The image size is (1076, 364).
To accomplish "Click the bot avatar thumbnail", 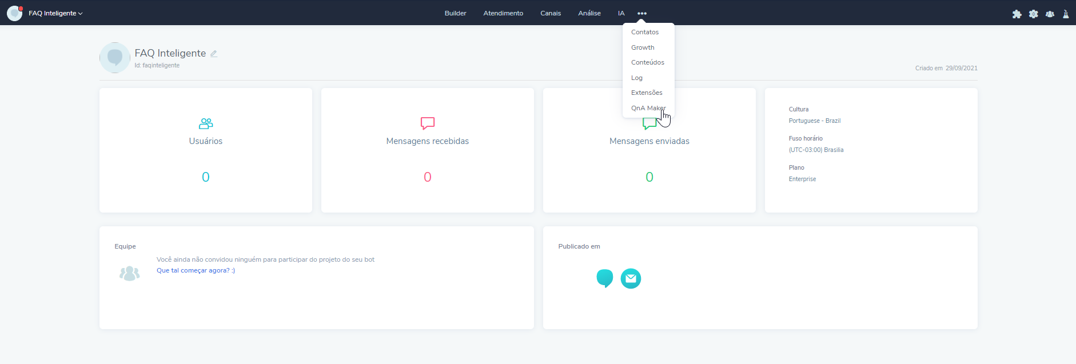I will point(115,58).
